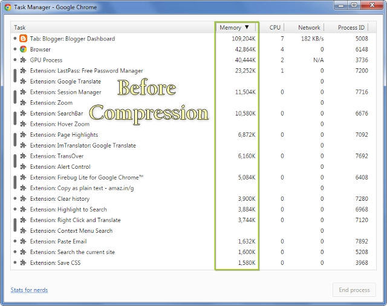The image size is (387, 306).
Task: Select Extension: Context Menu Search row
Action: click(x=193, y=230)
